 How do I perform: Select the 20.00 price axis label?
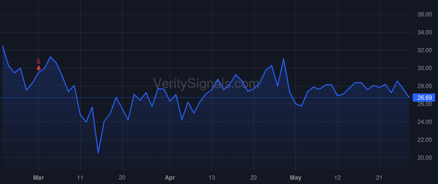tap(424, 157)
